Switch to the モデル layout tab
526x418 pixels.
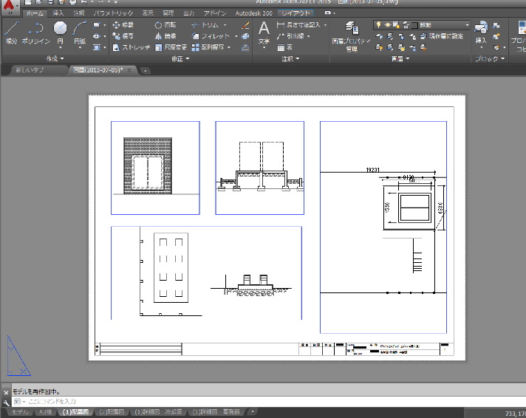[x=20, y=411]
